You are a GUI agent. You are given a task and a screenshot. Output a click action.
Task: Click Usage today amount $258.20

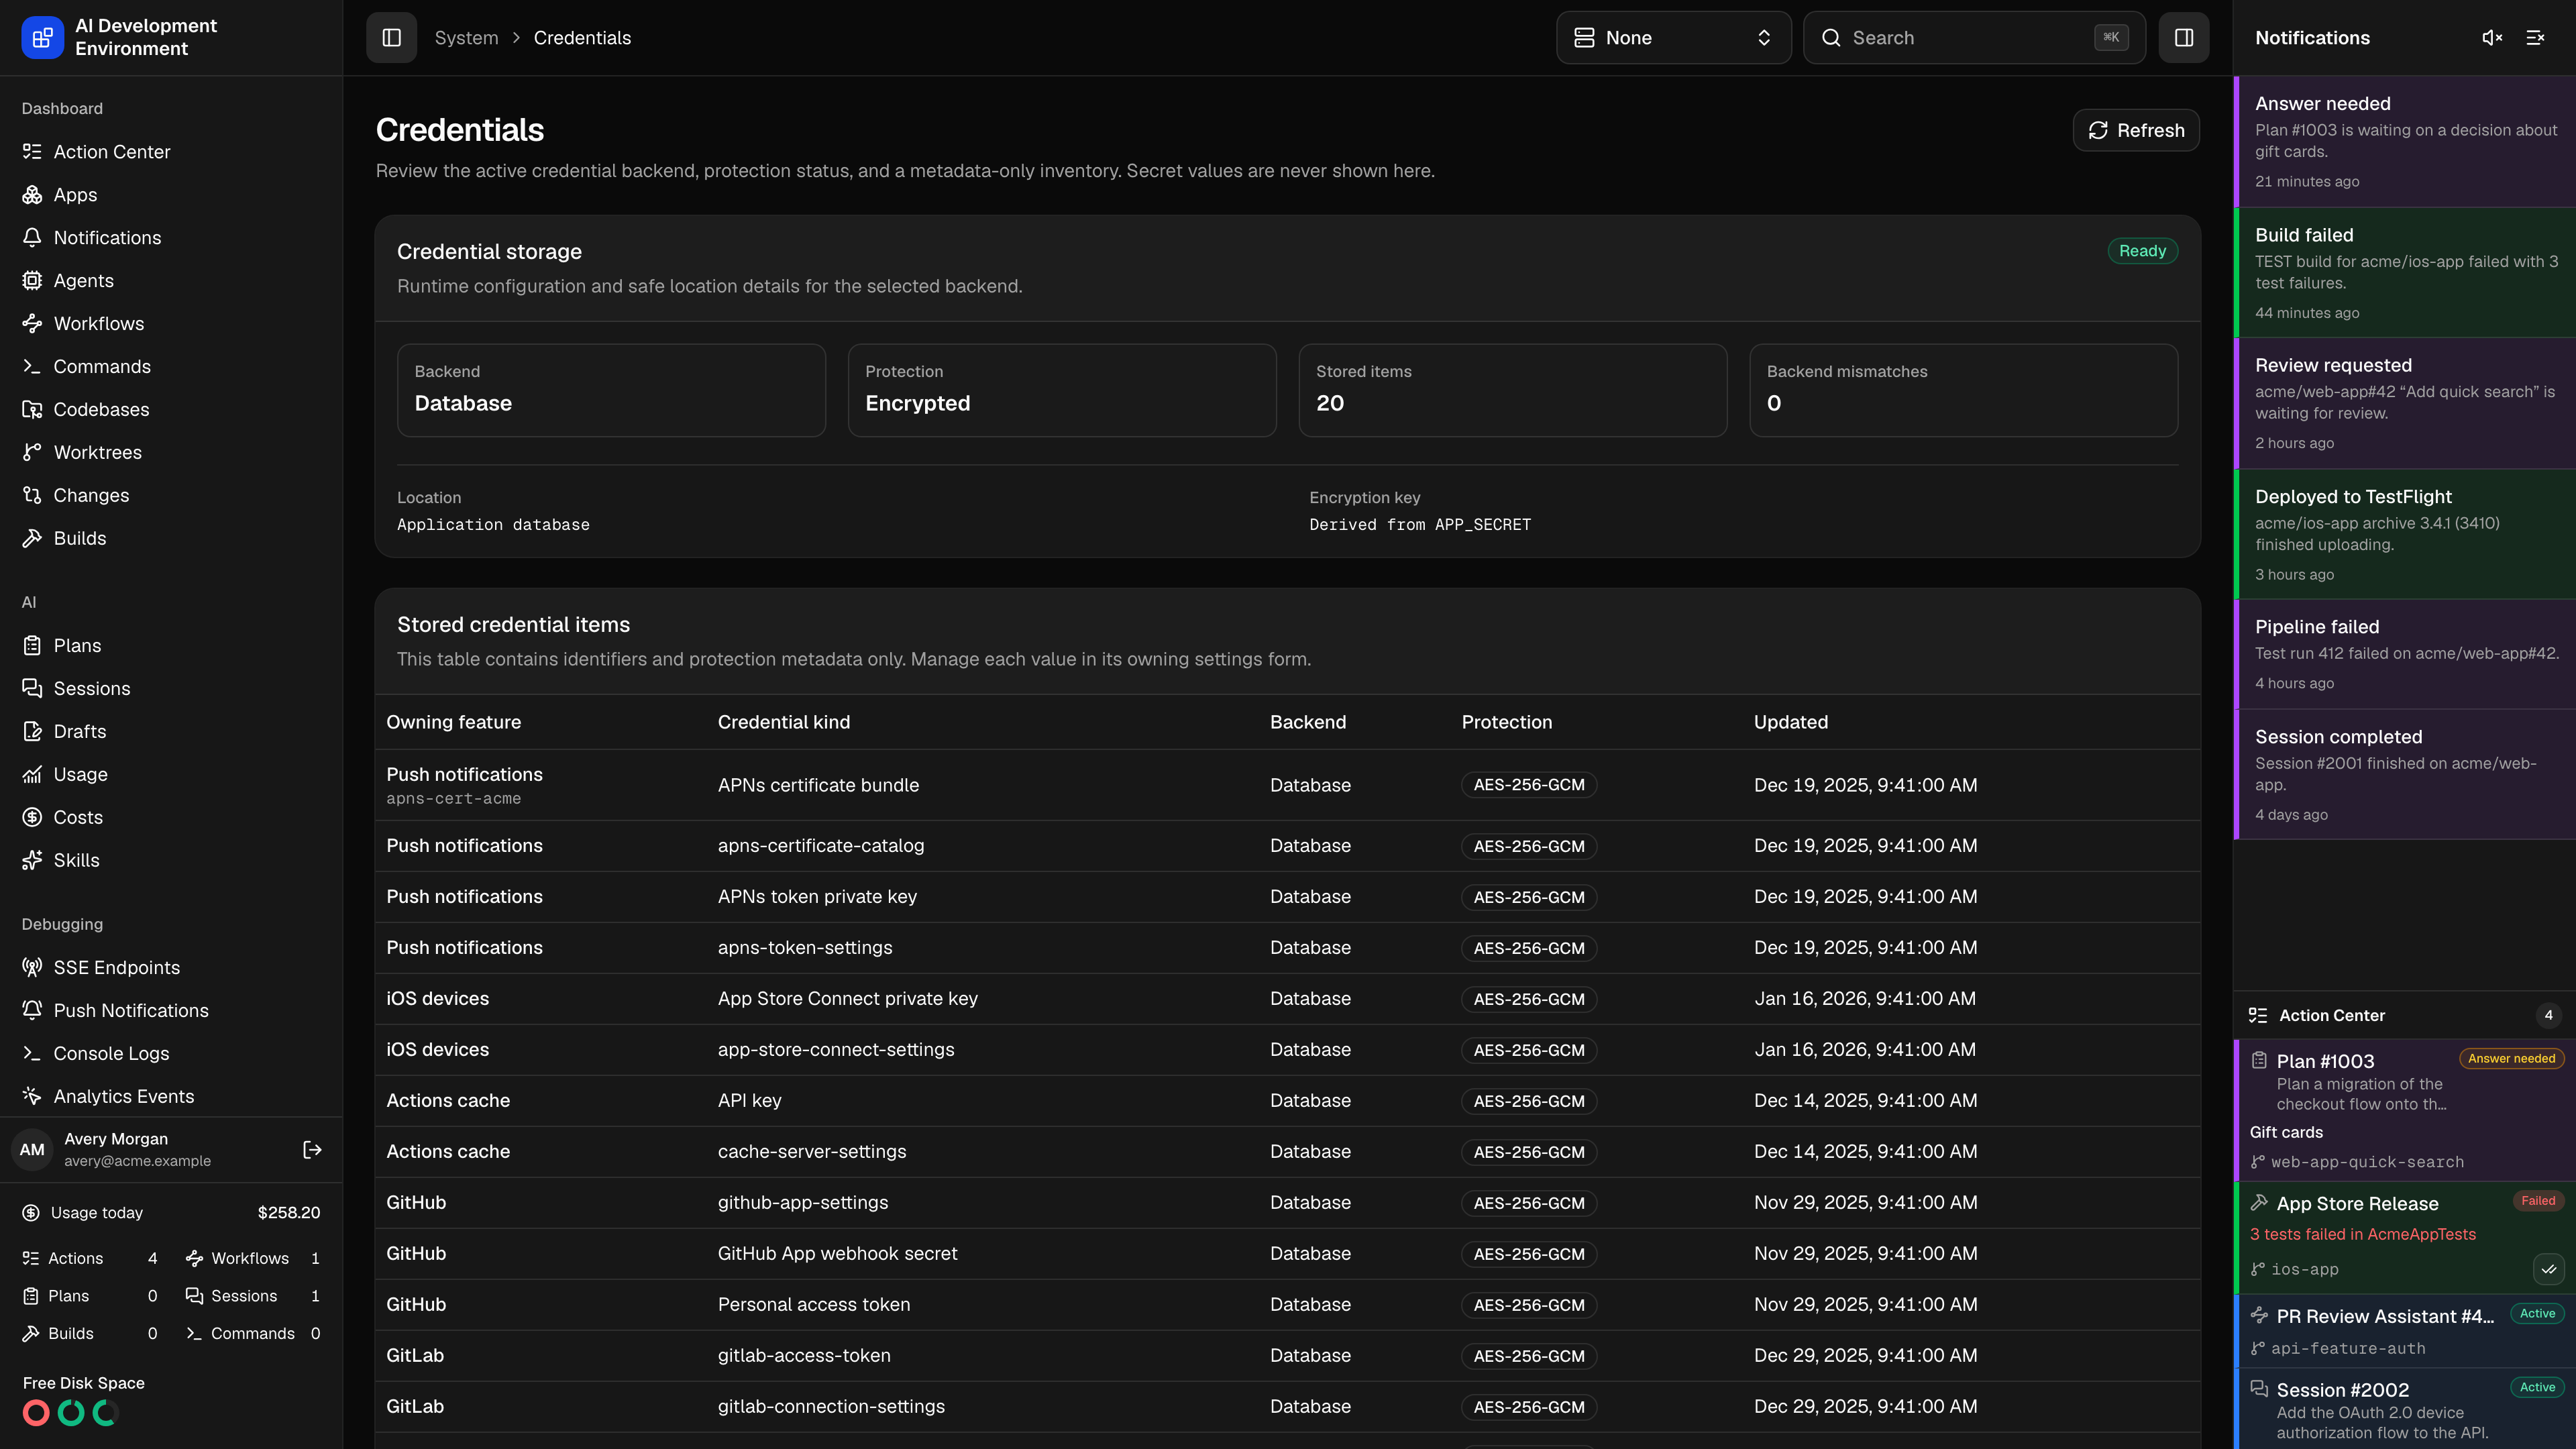tap(289, 1213)
